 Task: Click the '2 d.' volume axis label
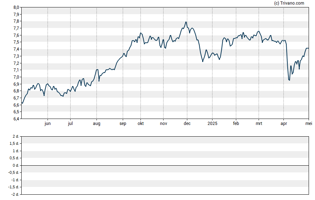tap(16, 137)
